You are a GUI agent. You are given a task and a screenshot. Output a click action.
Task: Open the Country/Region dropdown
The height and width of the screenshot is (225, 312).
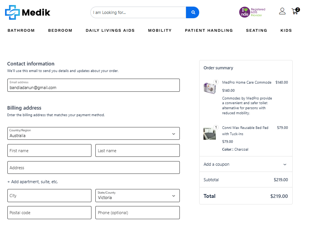[x=93, y=133]
